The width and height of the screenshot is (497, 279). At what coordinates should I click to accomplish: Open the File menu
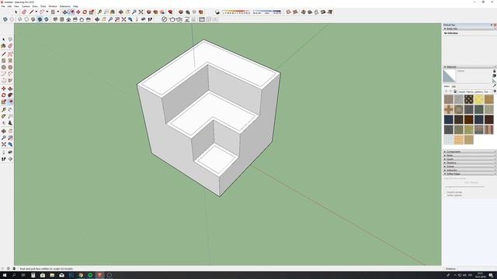(x=3, y=6)
